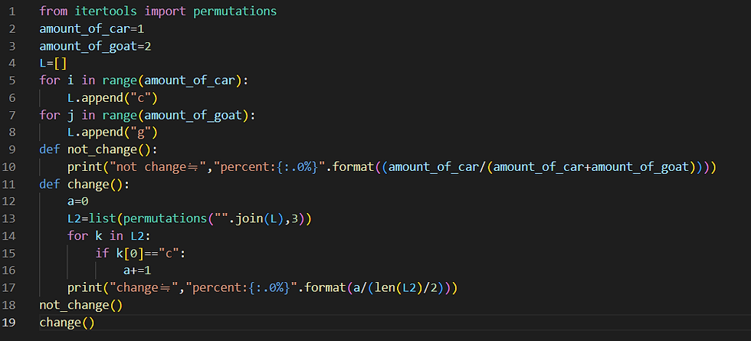Screen dimensions: 751x341
Task: Click line number 9 in the gutter
Action: [x=12, y=149]
